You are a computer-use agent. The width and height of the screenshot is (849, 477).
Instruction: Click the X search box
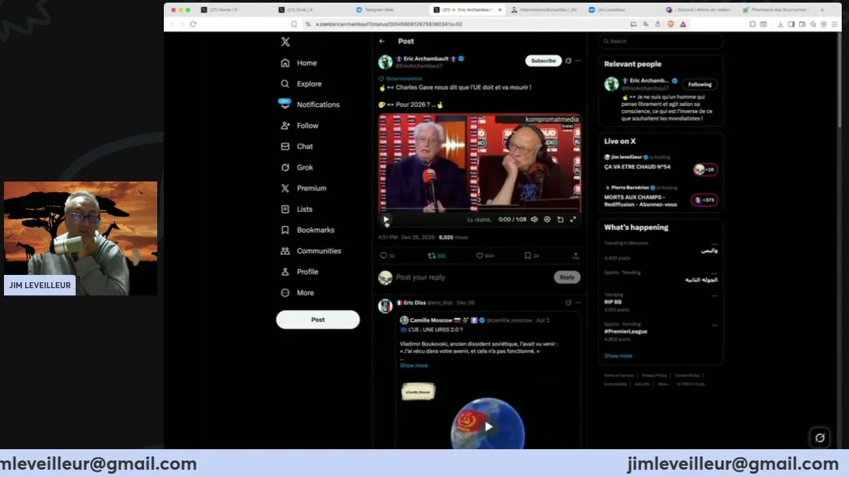661,41
